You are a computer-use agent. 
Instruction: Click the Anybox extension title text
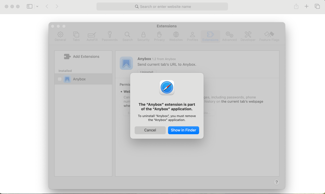point(144,59)
